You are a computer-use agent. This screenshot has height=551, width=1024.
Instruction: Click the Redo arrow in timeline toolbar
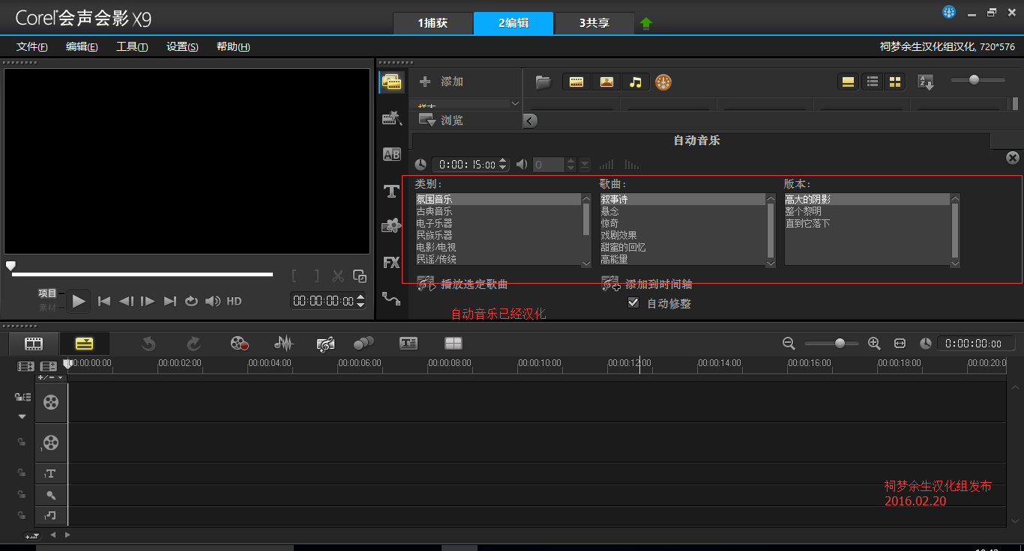click(193, 343)
